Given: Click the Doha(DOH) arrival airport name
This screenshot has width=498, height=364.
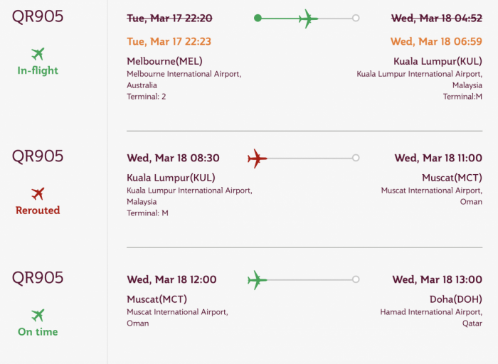Looking at the screenshot, I should coord(455,299).
